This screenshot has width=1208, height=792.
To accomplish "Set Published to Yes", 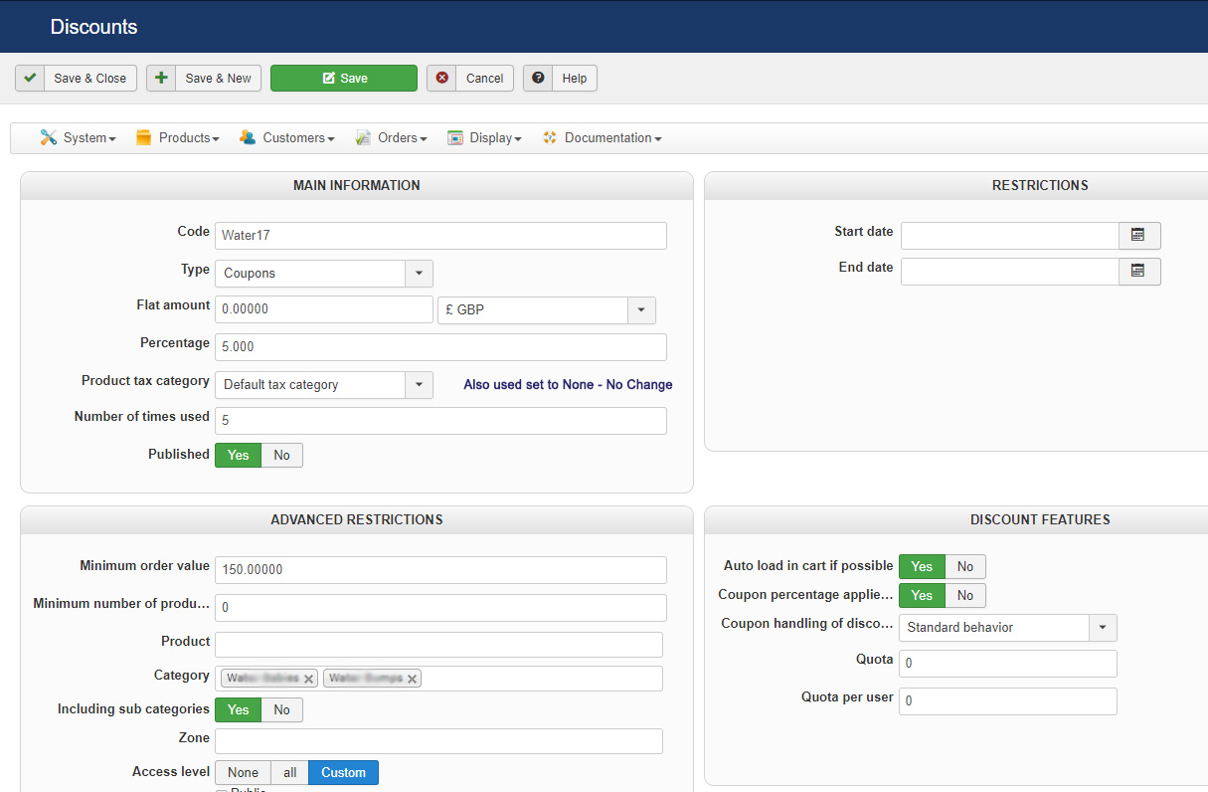I will click(239, 455).
